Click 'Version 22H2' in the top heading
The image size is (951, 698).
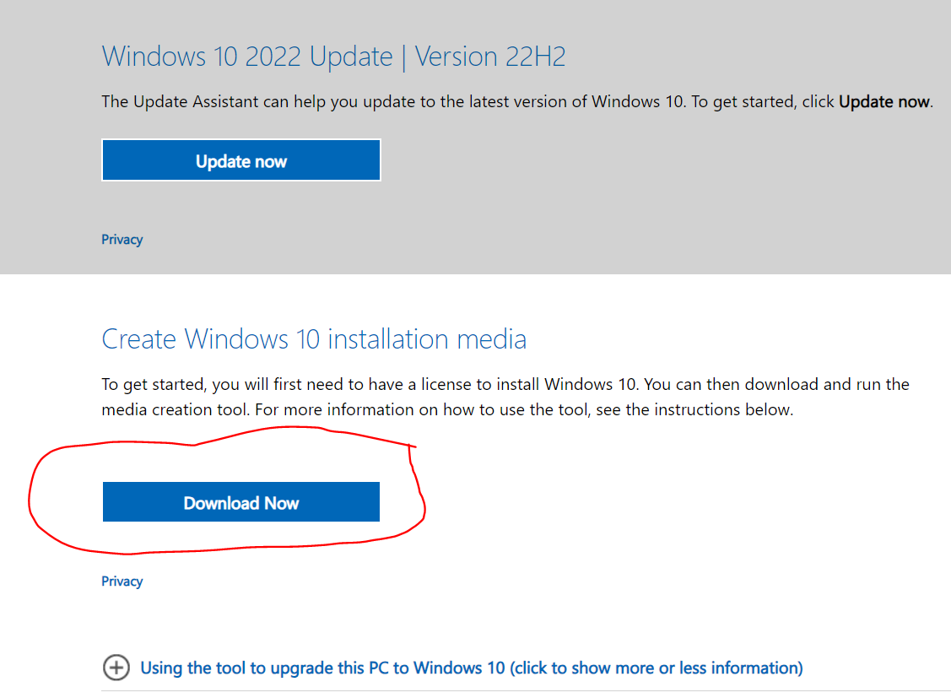[x=489, y=57]
